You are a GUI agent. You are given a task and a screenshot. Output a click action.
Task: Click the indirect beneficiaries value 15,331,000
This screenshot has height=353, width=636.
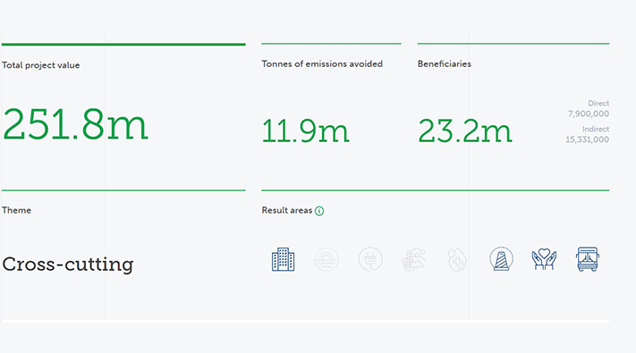588,139
